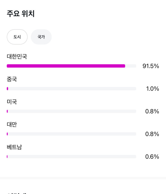Select the 중국 country label

point(12,79)
